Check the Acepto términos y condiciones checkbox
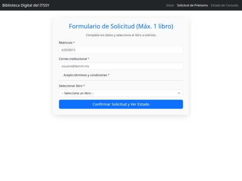This screenshot has width=242, height=181. coord(60,75)
